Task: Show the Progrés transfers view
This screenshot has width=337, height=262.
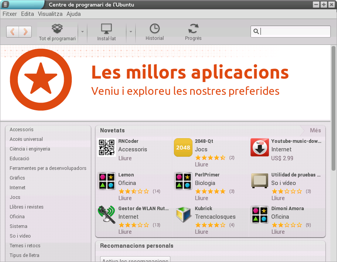Action: pos(193,32)
